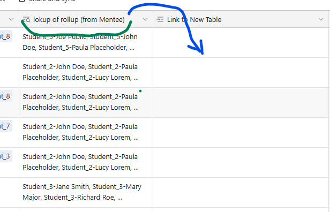Select the cell starting with Student_3-Jane Smith

click(x=86, y=192)
